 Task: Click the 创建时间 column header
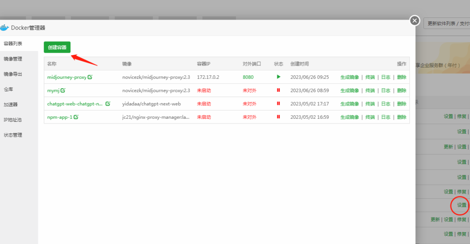299,64
